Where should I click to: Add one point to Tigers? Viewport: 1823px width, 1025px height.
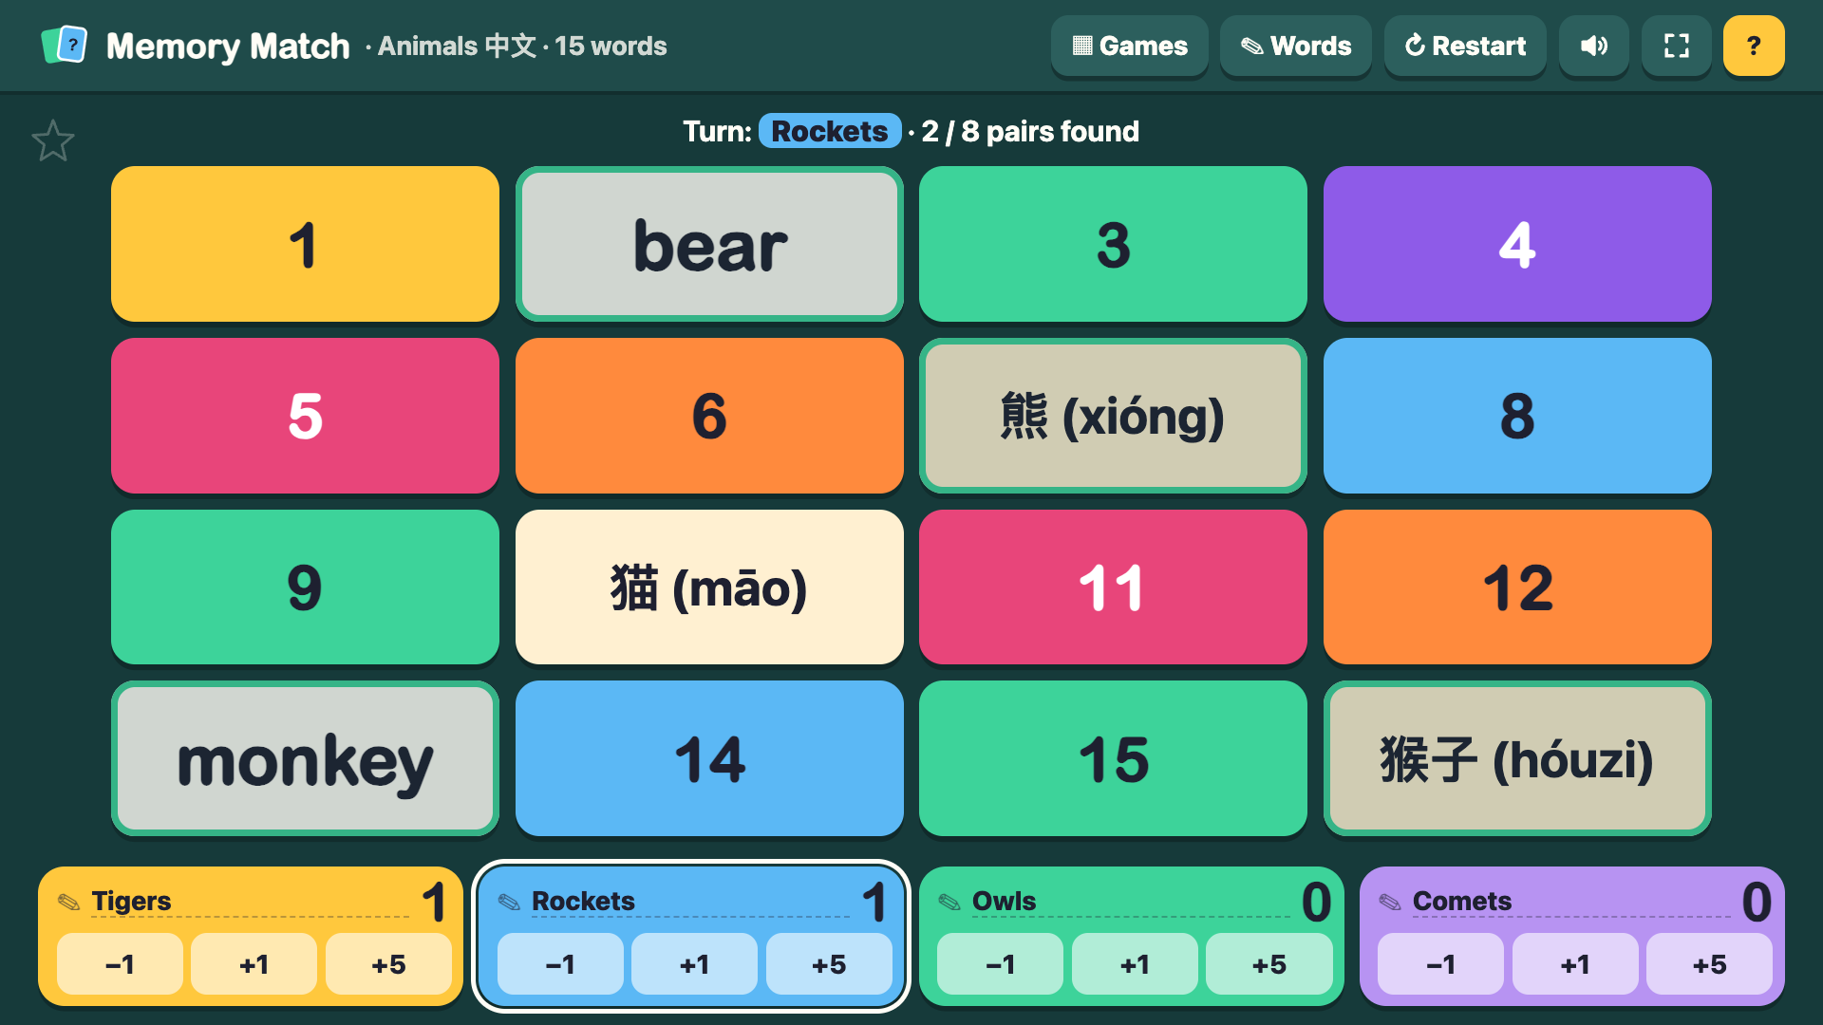[x=254, y=964]
